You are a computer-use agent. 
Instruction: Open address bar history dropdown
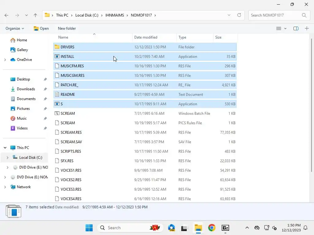(229, 15)
